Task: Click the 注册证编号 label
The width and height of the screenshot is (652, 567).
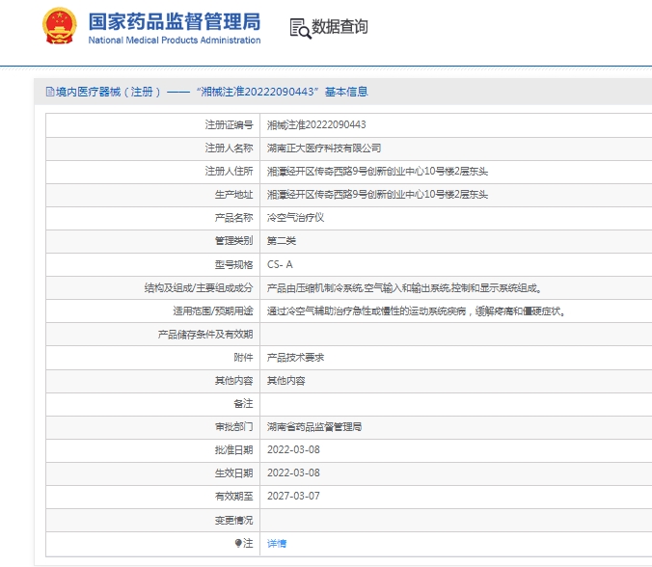Action: (229, 124)
